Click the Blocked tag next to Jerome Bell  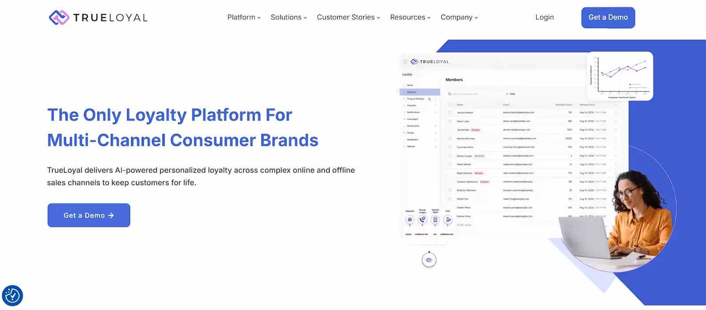pos(475,130)
